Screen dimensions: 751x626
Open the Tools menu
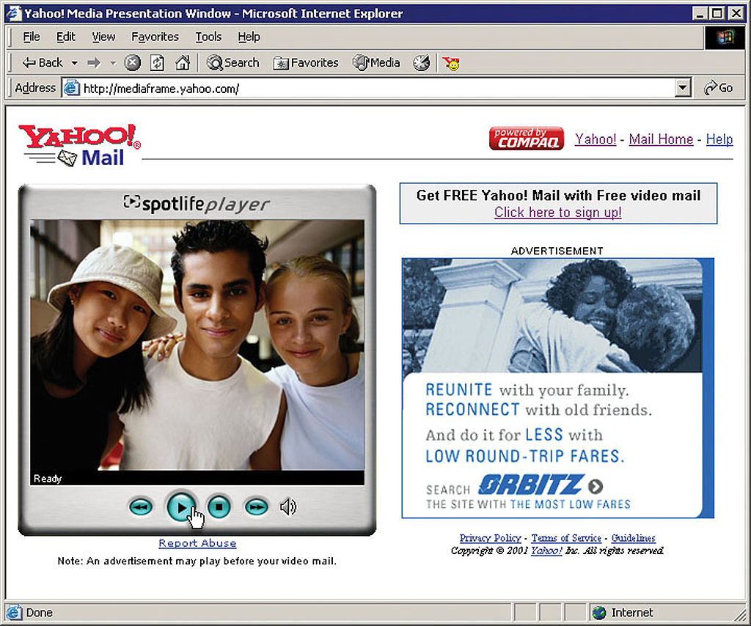[208, 37]
